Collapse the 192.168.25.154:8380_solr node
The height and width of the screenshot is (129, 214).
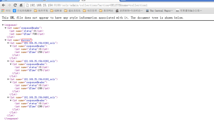[8, 43]
